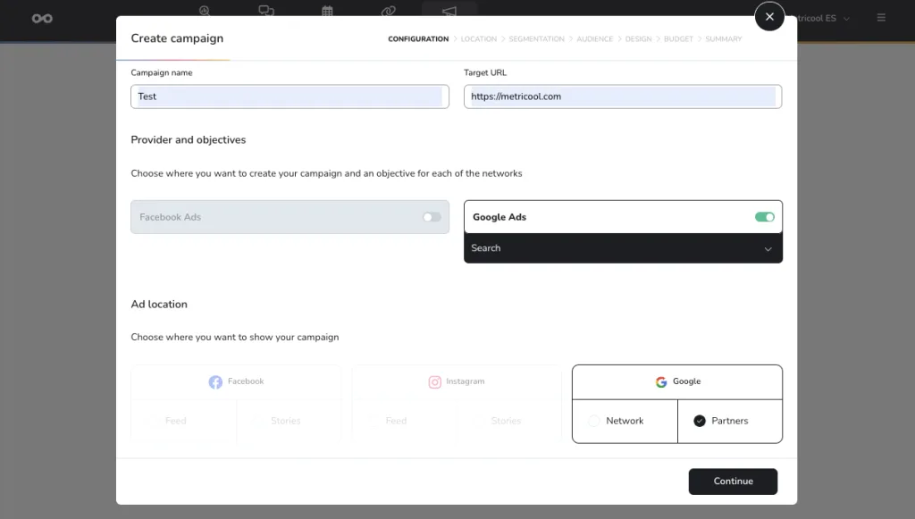The image size is (915, 519).
Task: Open the calendar planner icon
Action: 327,11
